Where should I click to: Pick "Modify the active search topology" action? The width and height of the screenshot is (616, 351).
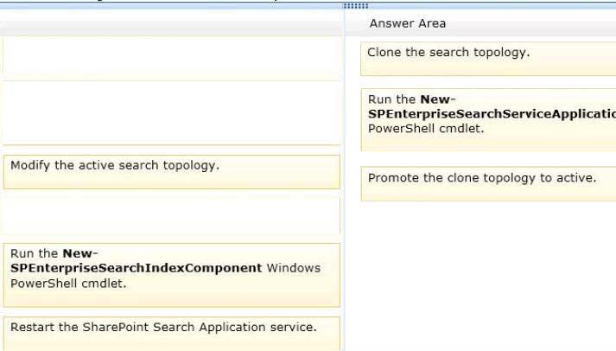172,172
